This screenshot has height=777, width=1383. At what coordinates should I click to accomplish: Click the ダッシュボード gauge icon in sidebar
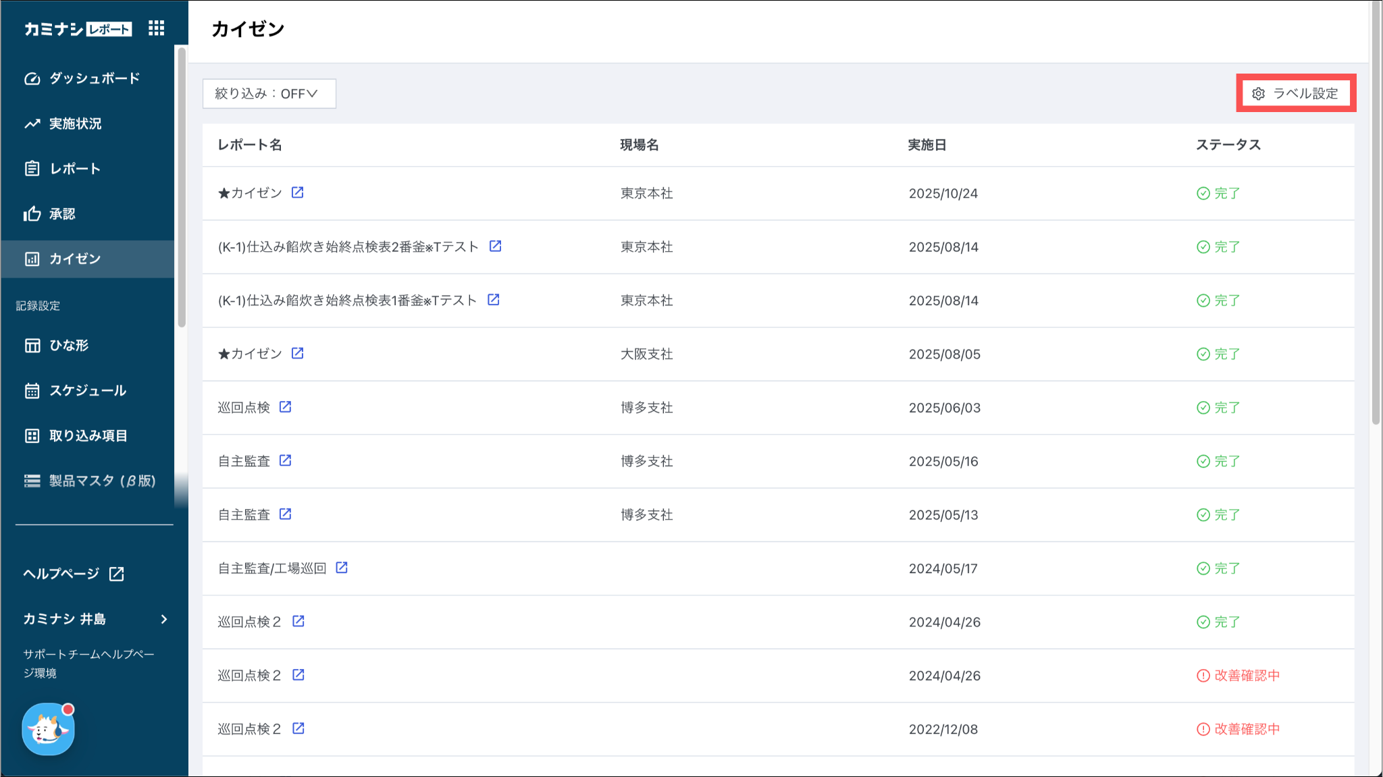coord(32,79)
